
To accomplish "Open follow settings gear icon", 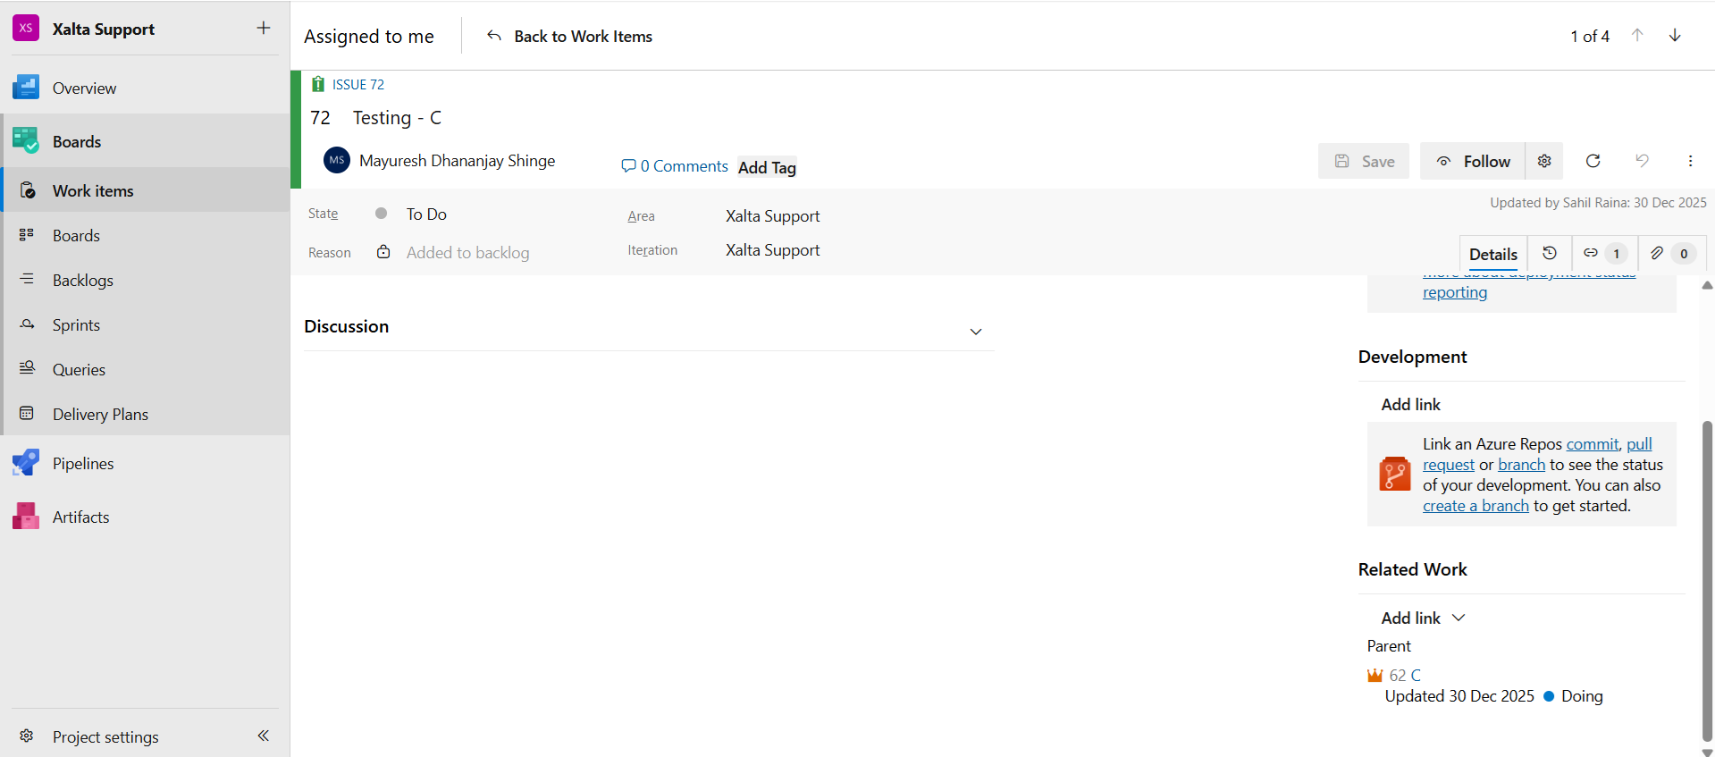I will [1544, 161].
